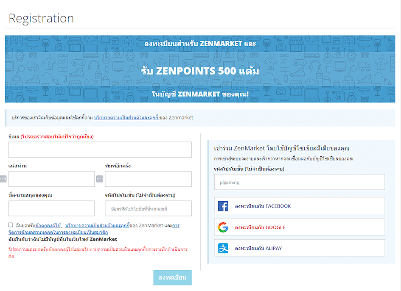Image resolution: width=401 pixels, height=291 pixels.
Task: Click the ชื่อ-นามสกุลของคุณ name field
Action: pyautogui.click(x=51, y=208)
